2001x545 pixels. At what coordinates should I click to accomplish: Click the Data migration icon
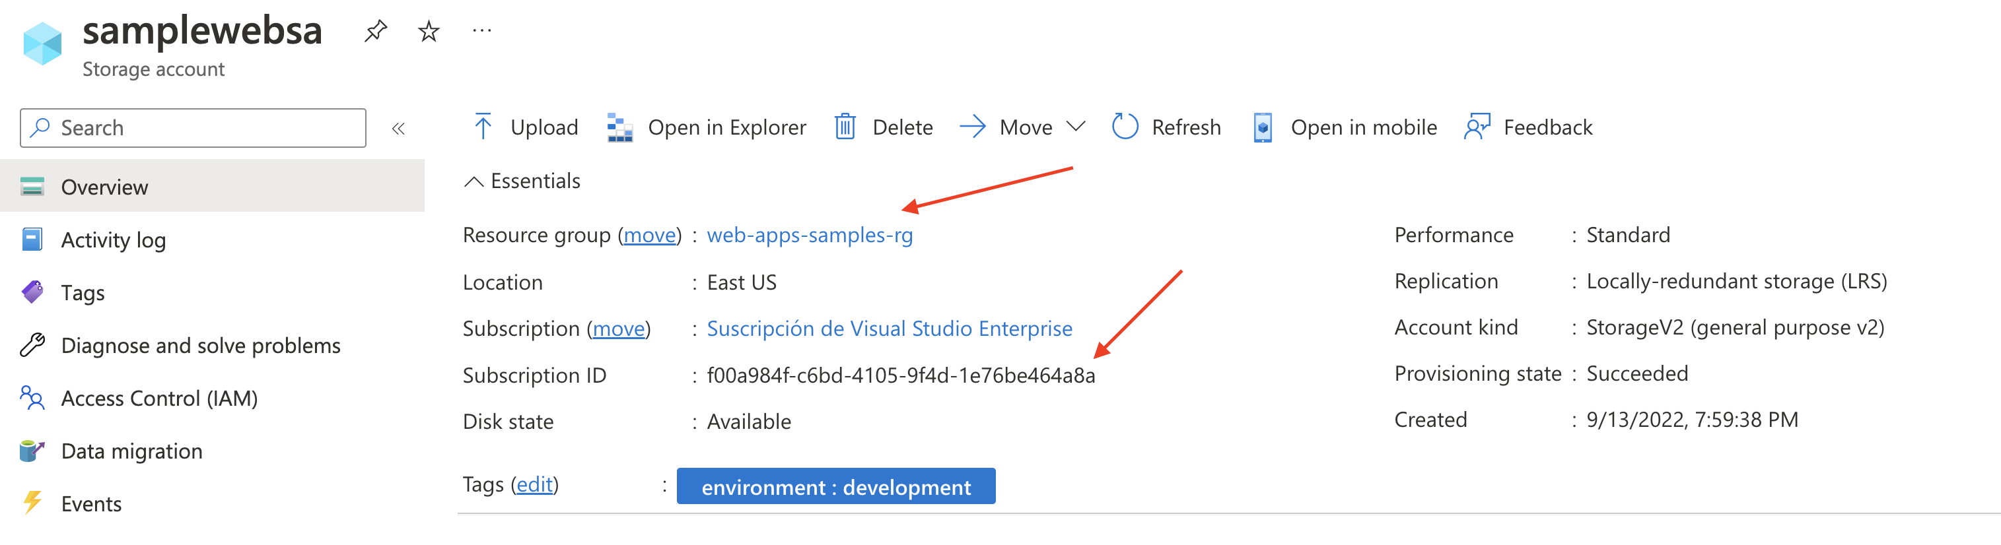[x=32, y=450]
